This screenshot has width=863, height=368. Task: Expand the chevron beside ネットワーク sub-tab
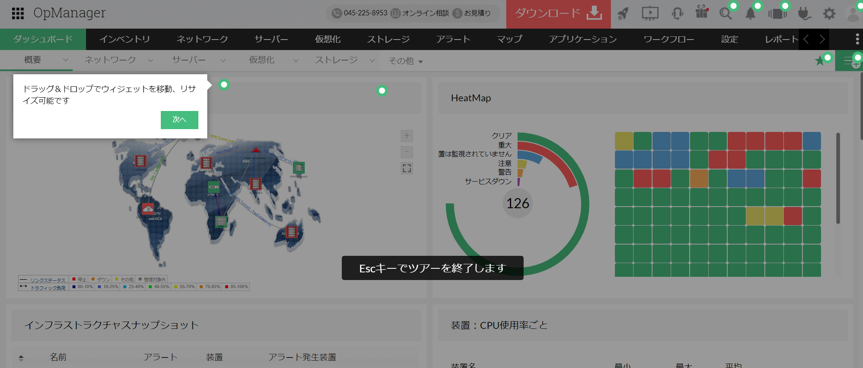[x=151, y=61]
